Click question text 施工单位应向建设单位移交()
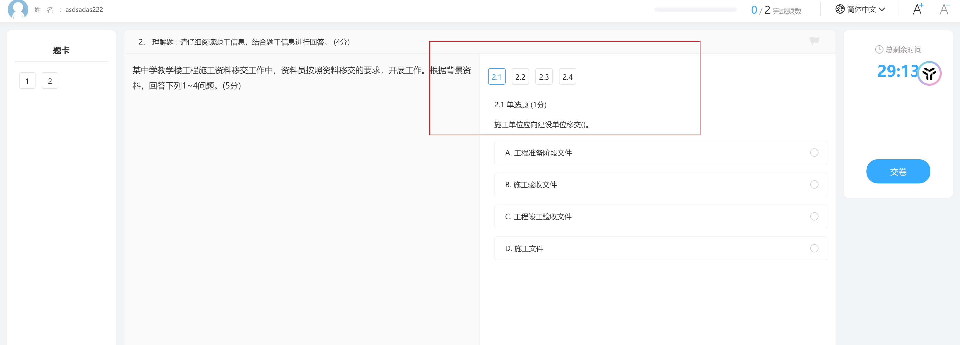 coord(541,125)
